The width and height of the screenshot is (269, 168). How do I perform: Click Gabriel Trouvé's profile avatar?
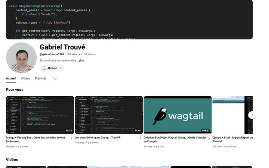point(21,58)
